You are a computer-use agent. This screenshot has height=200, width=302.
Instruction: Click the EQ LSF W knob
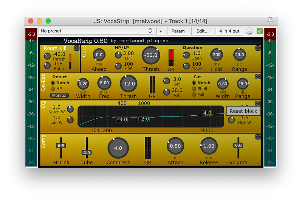[70, 120]
